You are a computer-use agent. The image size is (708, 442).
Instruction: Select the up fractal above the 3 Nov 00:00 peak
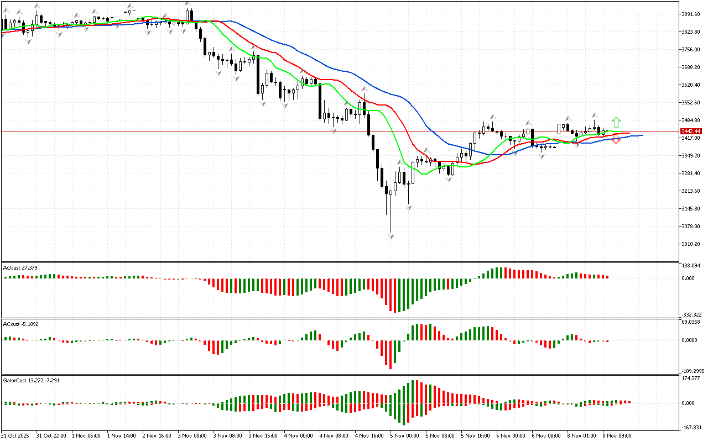(188, 4)
